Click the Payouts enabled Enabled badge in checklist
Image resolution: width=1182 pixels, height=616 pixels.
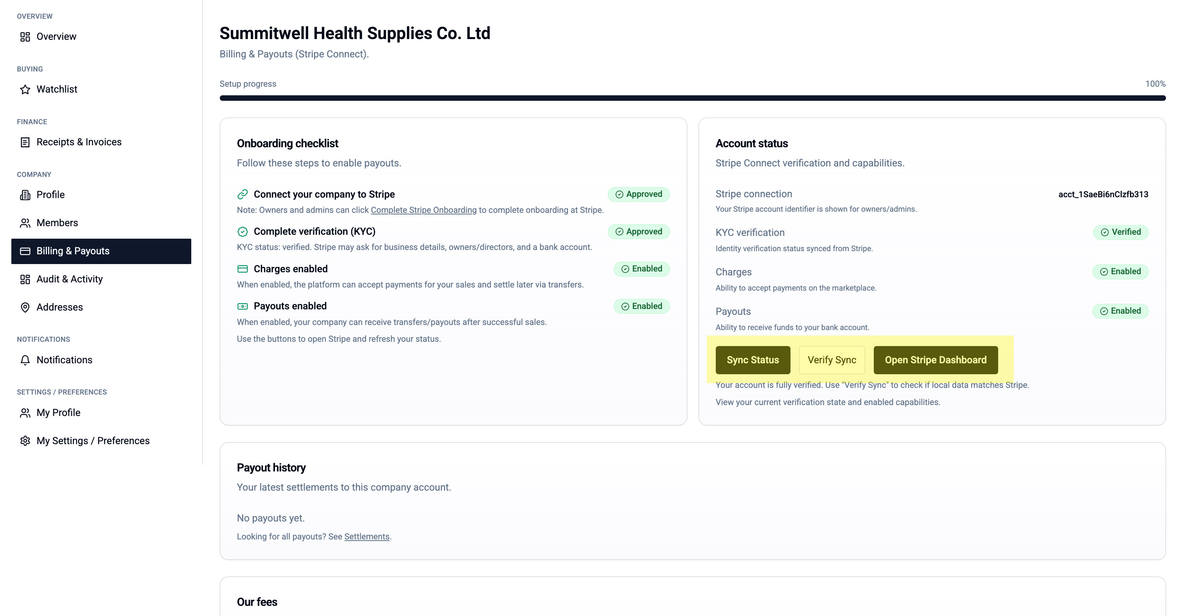(641, 306)
